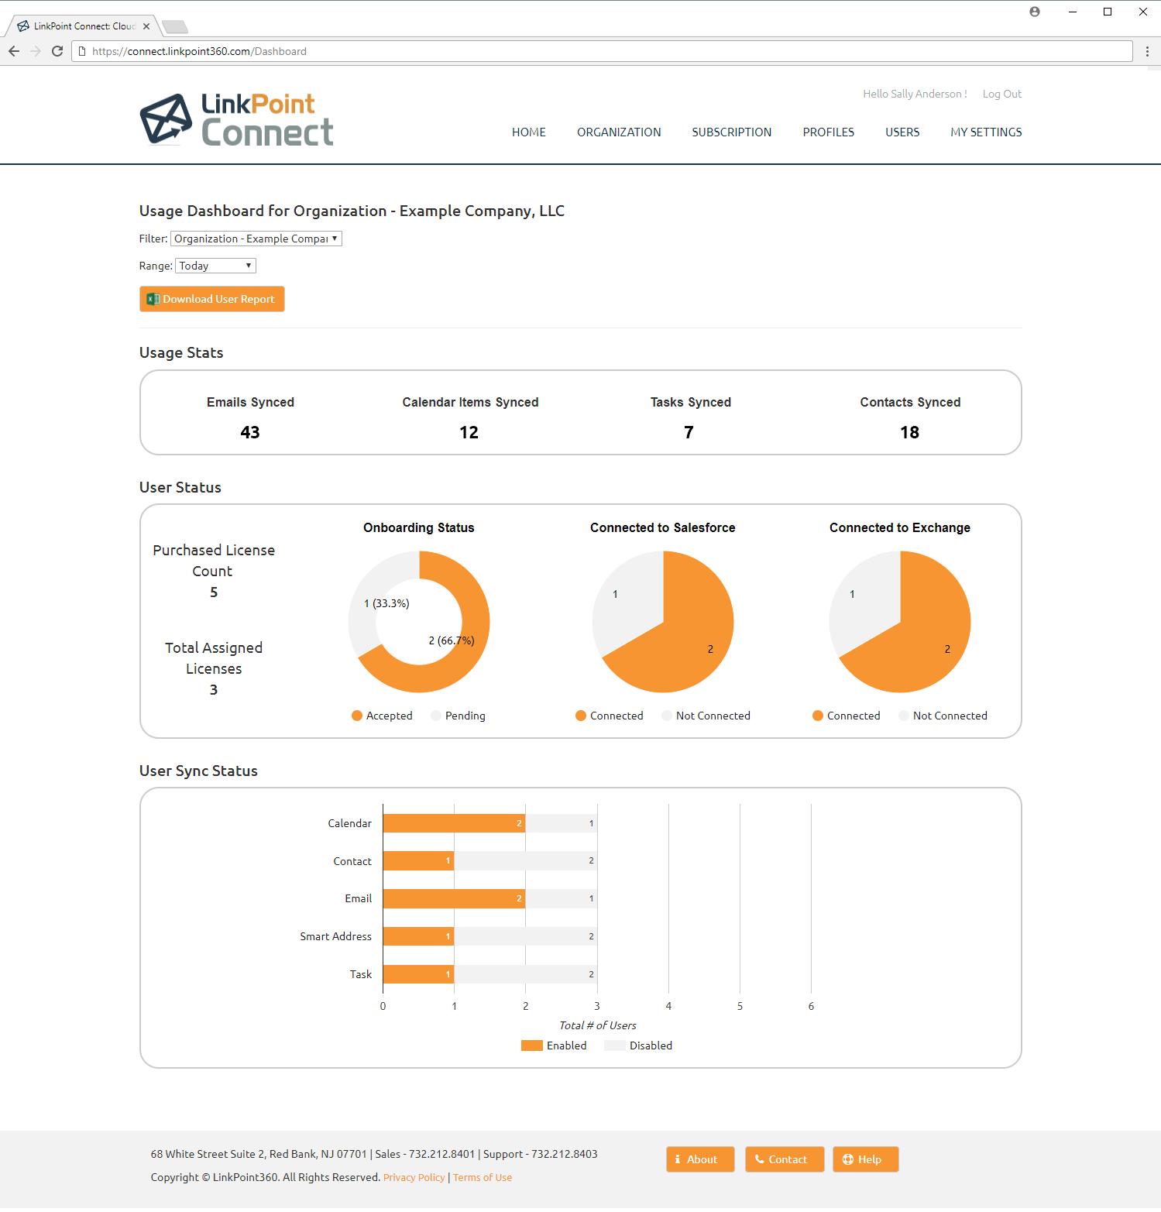Open the Range dropdown set to Today
The height and width of the screenshot is (1212, 1161).
click(x=215, y=266)
